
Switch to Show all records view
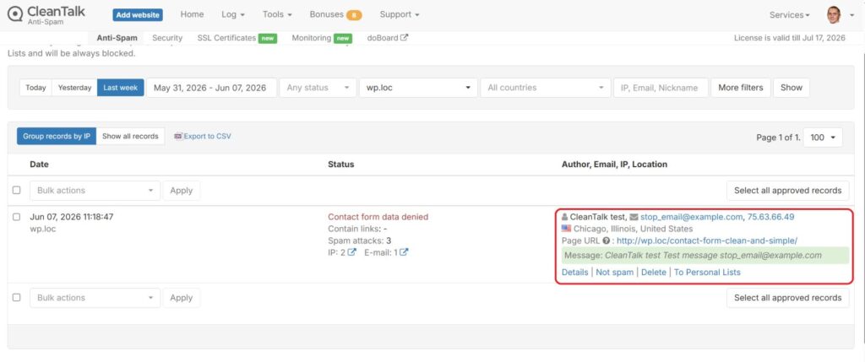pyautogui.click(x=130, y=136)
